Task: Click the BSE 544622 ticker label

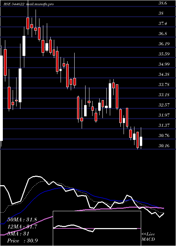Action: [14, 4]
